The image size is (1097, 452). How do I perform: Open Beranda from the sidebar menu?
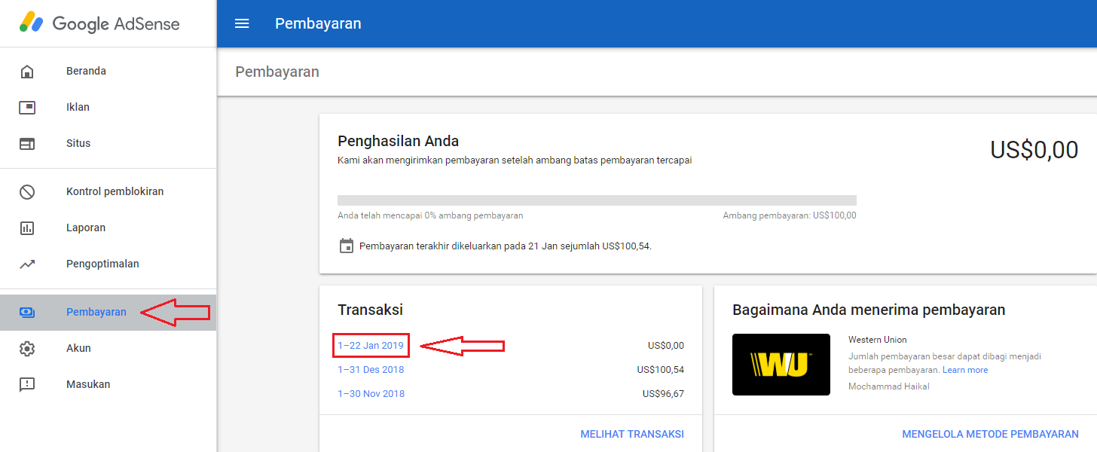86,70
